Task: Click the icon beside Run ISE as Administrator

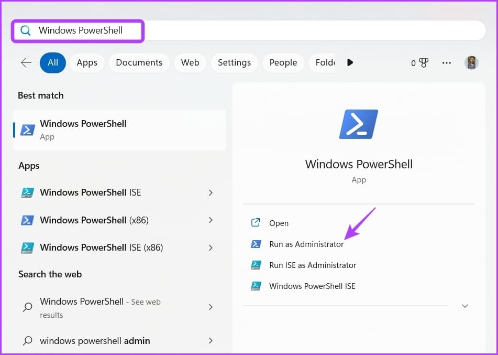Action: (x=256, y=265)
